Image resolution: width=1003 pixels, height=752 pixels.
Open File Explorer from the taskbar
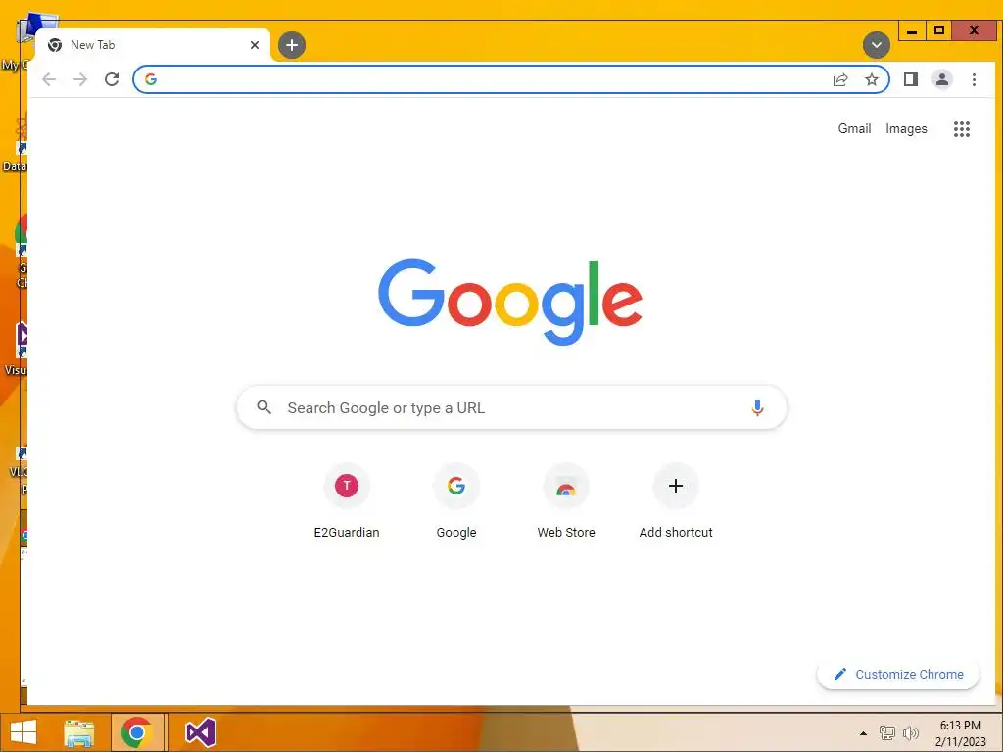click(79, 732)
